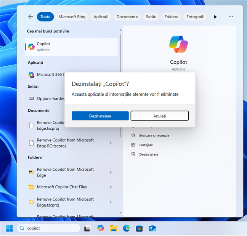Click Partajare in the Copilot details pane

(x=147, y=145)
